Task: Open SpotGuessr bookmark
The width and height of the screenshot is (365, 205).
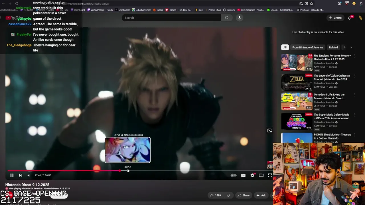Action: click(122, 10)
